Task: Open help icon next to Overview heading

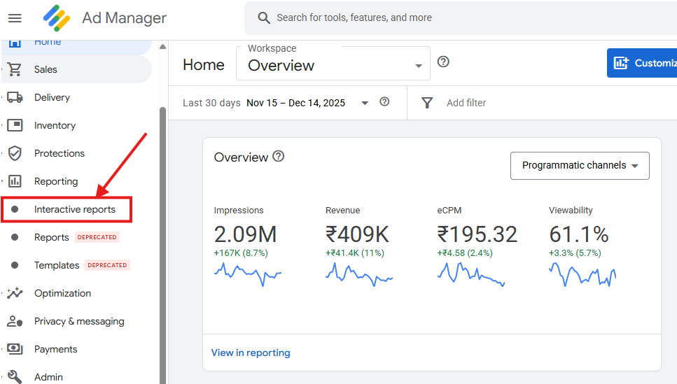Action: coord(279,156)
